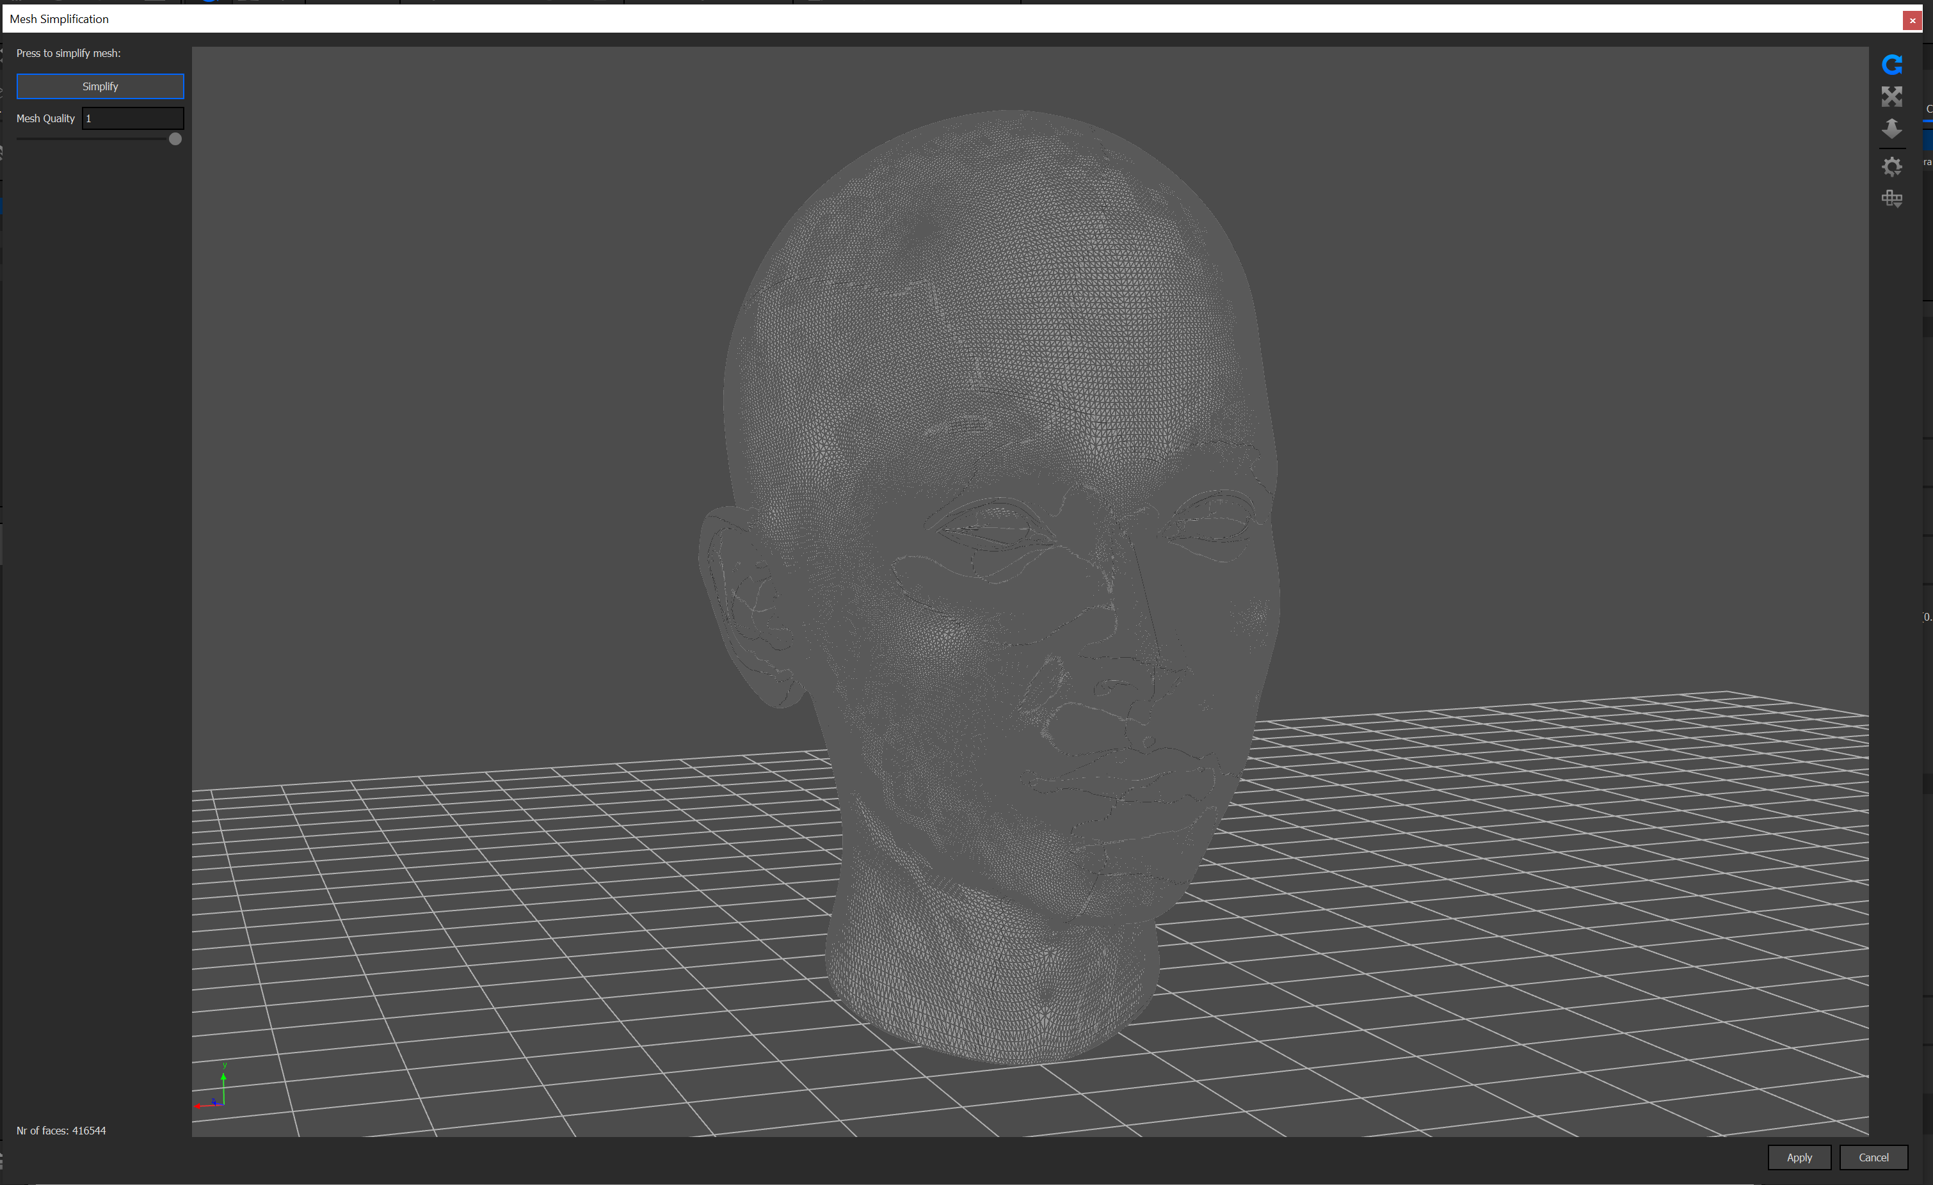Image resolution: width=1933 pixels, height=1185 pixels.
Task: Click the 'Nr of faces: 416544' status text
Action: [61, 1131]
